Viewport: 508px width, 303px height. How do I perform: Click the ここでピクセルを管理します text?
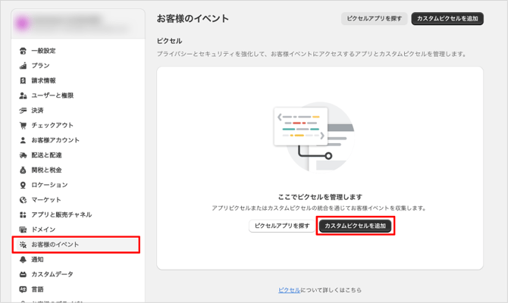pos(320,196)
